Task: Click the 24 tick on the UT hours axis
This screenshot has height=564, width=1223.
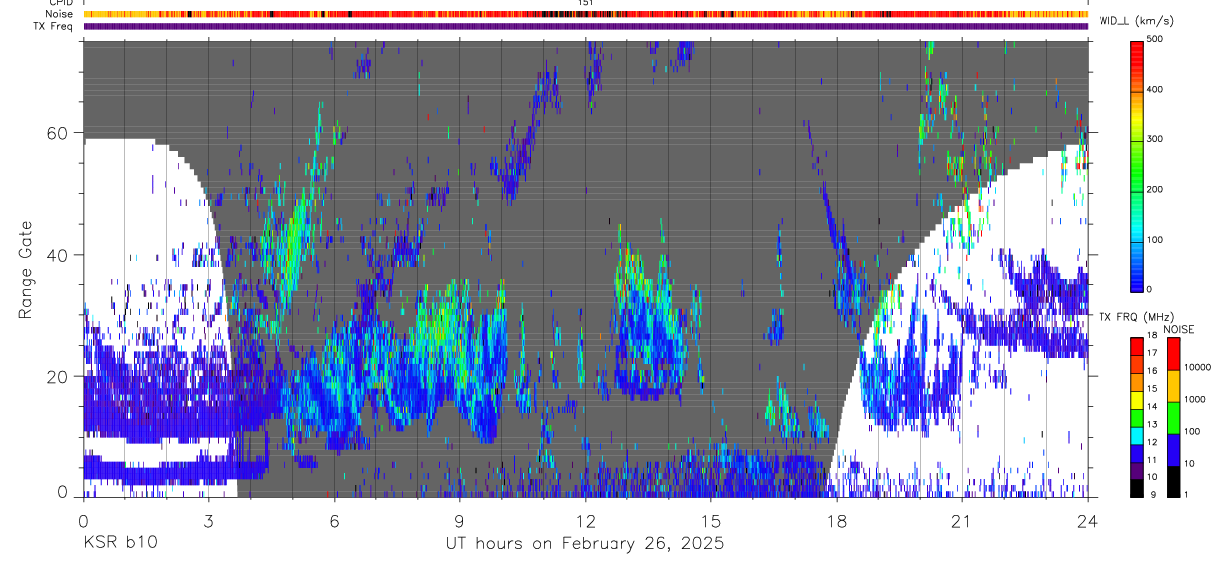Action: pyautogui.click(x=1088, y=520)
